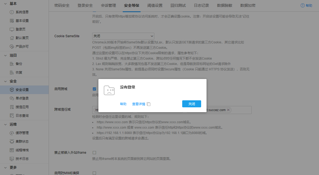Switch to the 密码安全 tab
319x175 pixels.
click(62, 5)
